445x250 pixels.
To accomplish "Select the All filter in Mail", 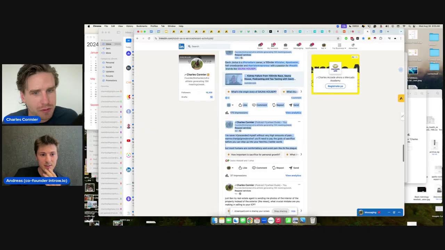I will coord(128,40).
